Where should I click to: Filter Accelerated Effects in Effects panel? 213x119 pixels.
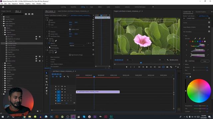(x=26, y=14)
